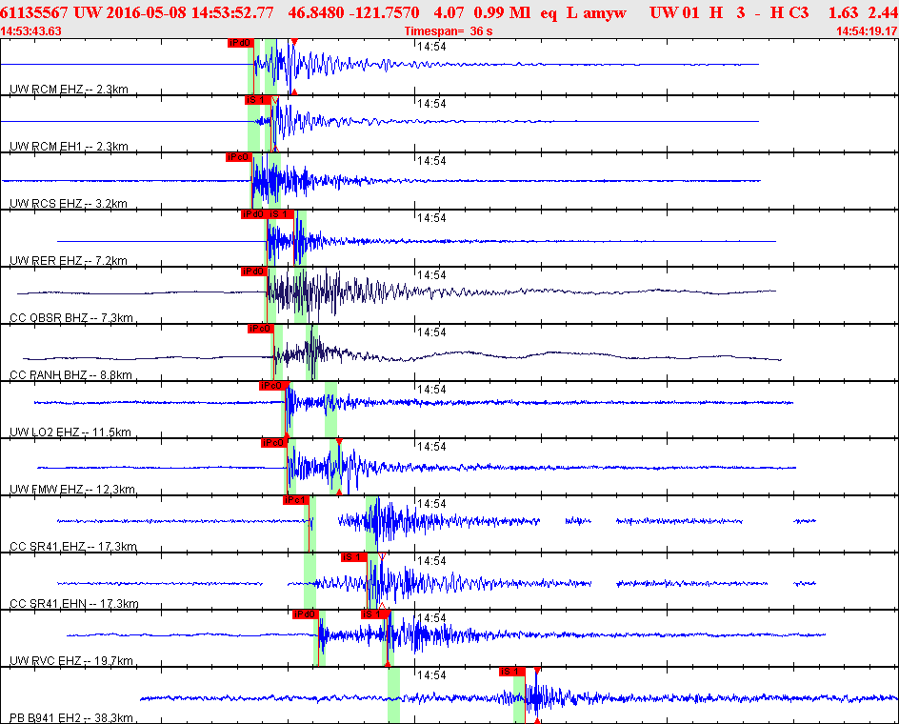Click the P pick flag on UW LO2 EHZ
899x724 pixels.
[272, 386]
